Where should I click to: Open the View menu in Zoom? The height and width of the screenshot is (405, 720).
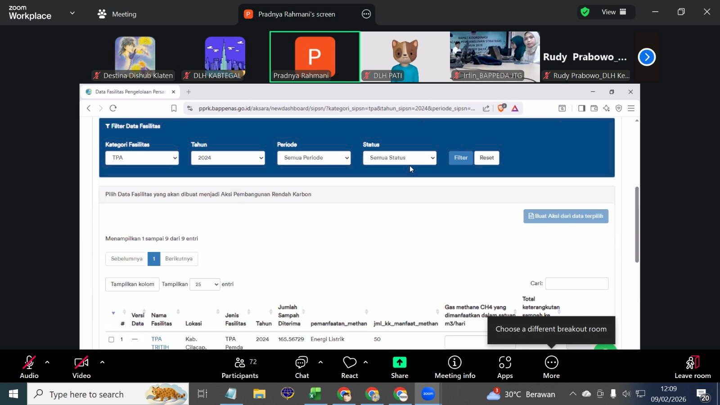[x=613, y=12]
